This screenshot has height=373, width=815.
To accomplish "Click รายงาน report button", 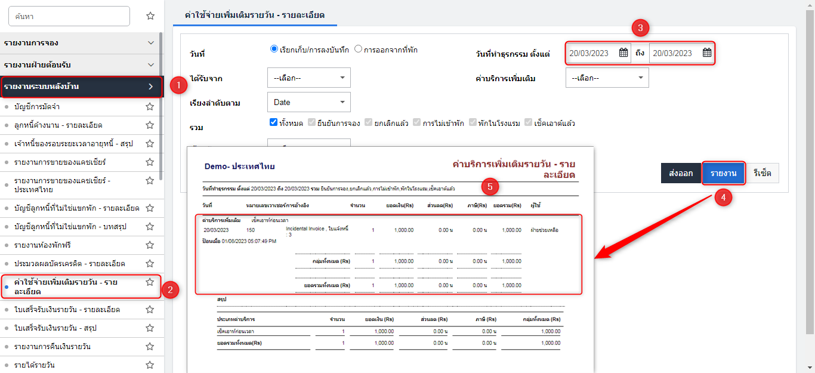I will pos(723,173).
